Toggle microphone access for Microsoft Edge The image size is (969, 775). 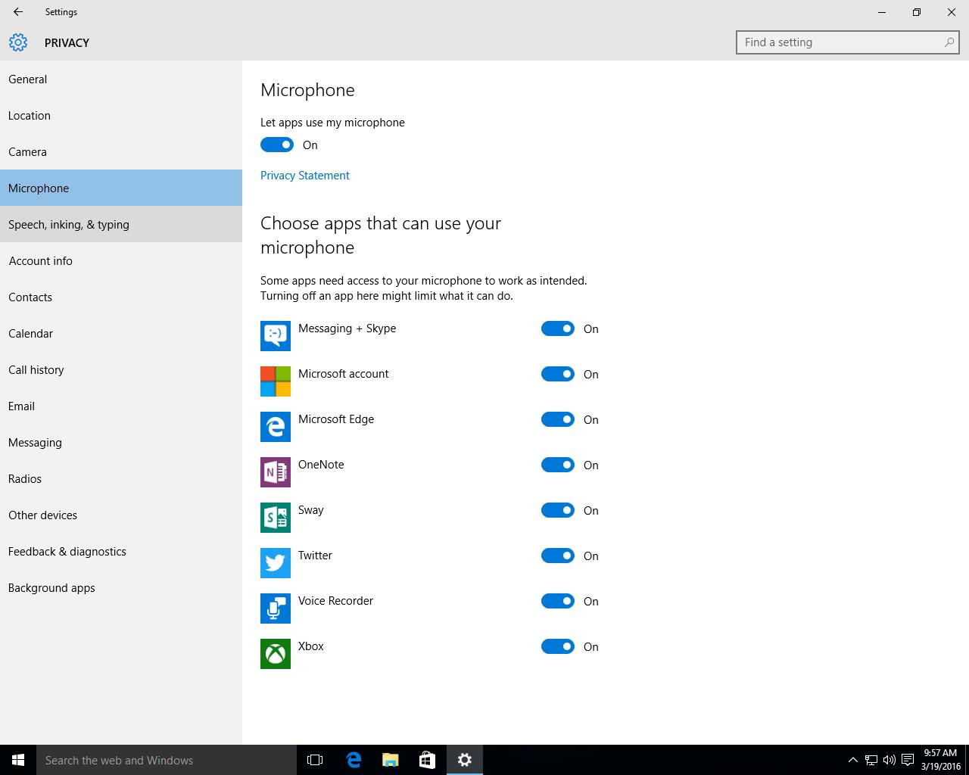coord(558,419)
